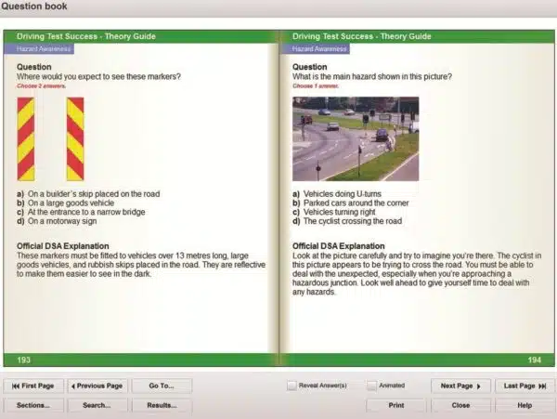Jump to the Last Page

(x=525, y=386)
